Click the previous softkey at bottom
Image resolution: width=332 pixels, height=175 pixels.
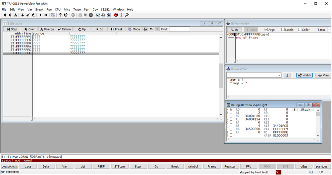(322, 167)
